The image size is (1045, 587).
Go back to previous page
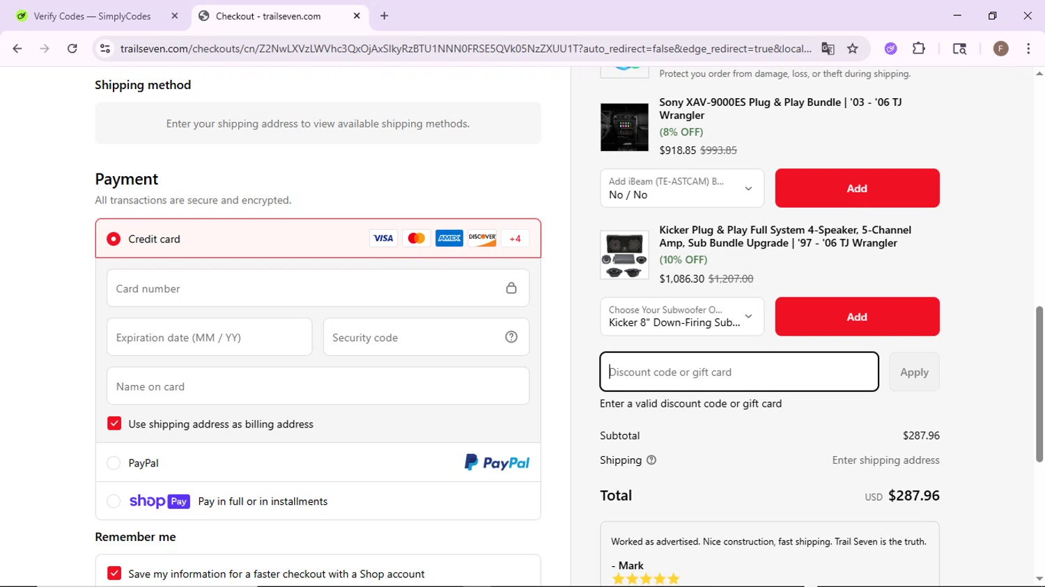[x=17, y=49]
